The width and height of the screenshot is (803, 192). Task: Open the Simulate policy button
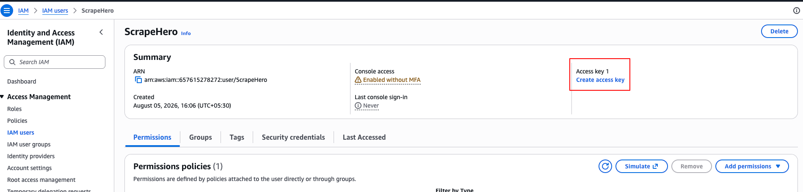point(641,166)
